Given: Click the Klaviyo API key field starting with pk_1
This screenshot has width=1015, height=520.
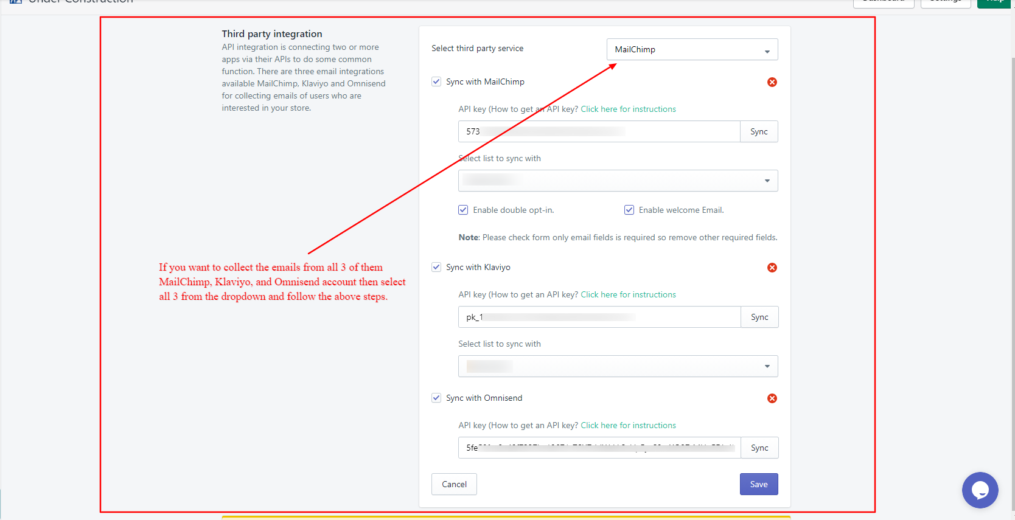Looking at the screenshot, I should click(x=599, y=317).
